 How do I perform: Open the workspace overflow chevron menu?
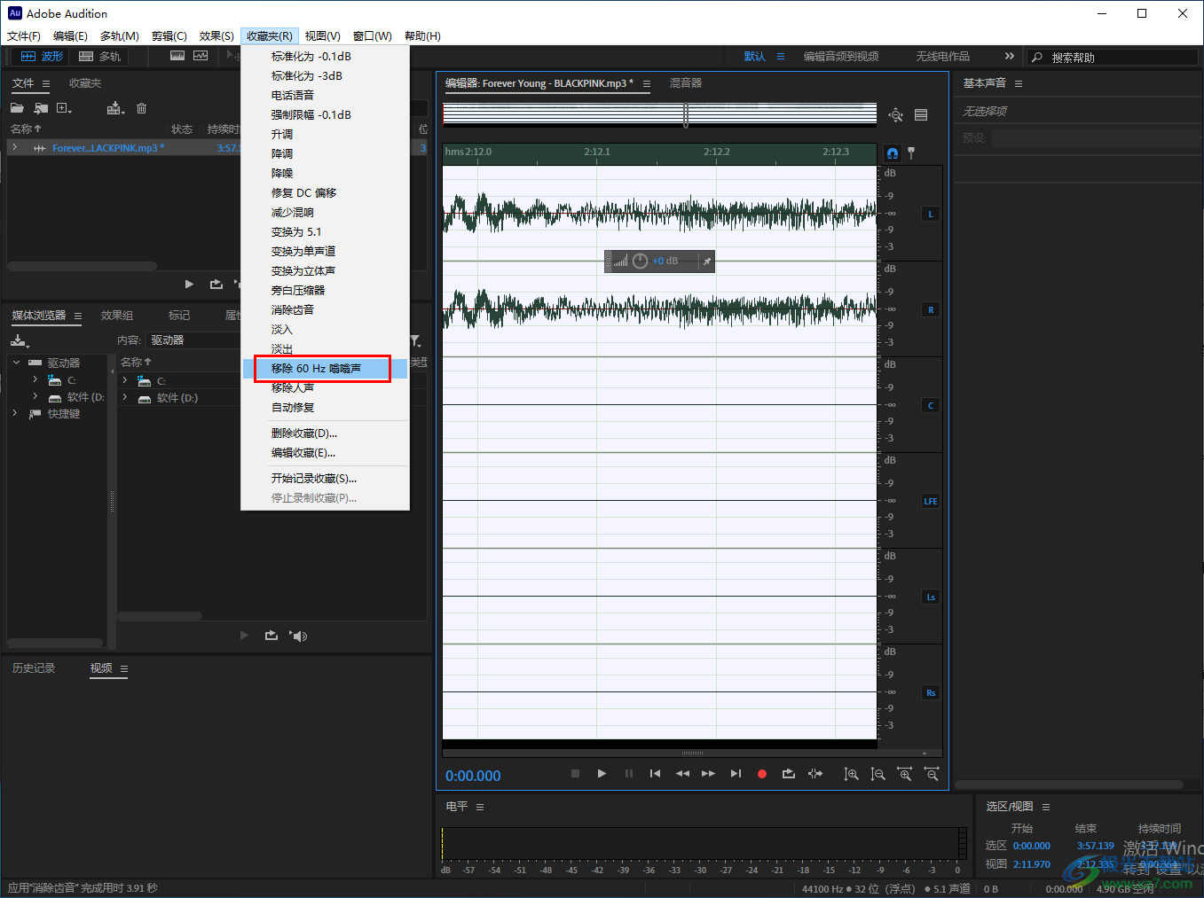(x=1009, y=56)
